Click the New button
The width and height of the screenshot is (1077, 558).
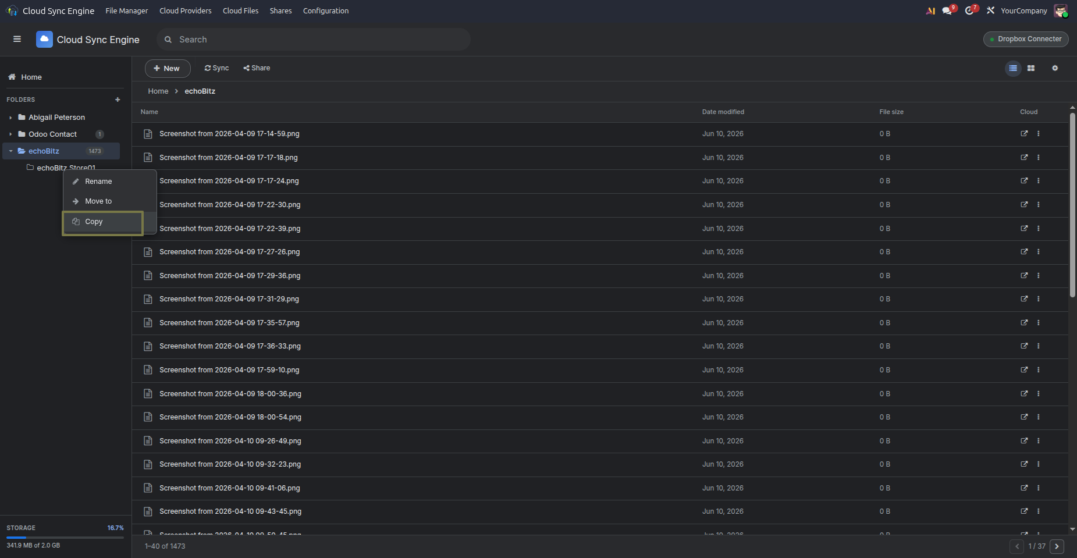tap(168, 68)
